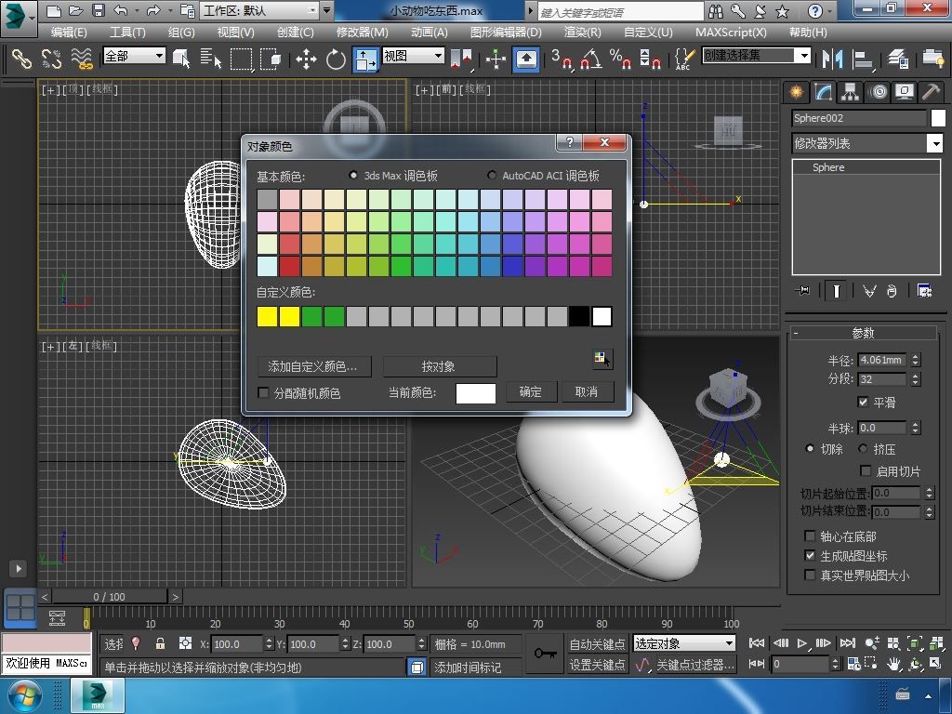Screen dimensions: 952x714
Task: Select the Link tool in main toolbar
Action: [21, 59]
